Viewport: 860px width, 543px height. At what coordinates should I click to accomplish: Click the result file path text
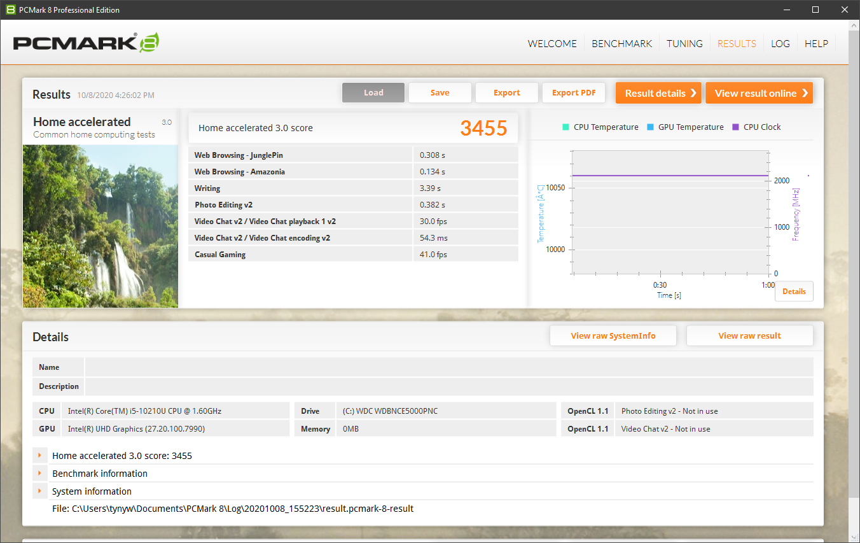click(233, 509)
